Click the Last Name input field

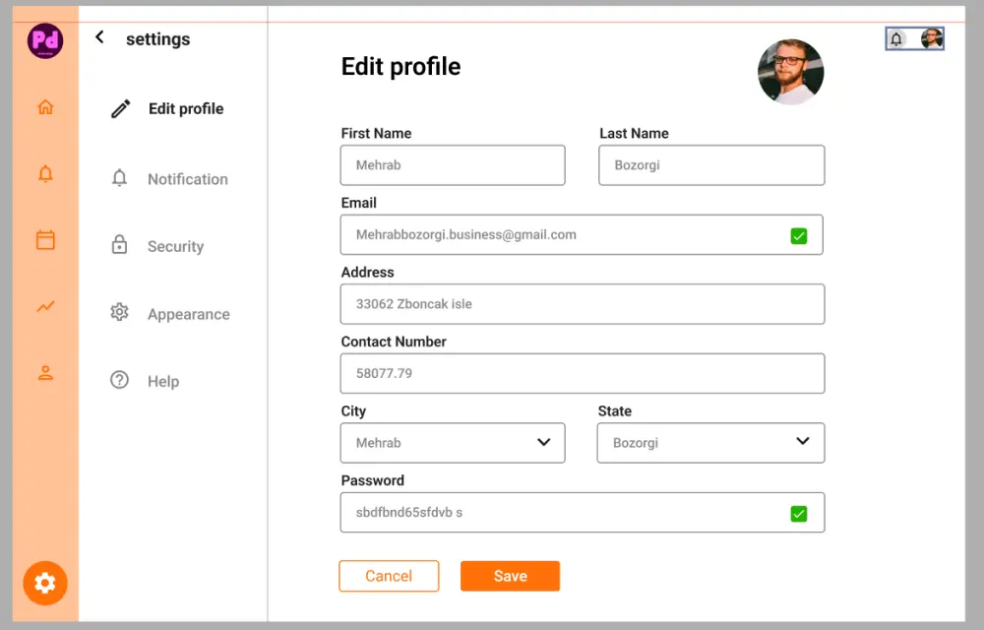[711, 165]
